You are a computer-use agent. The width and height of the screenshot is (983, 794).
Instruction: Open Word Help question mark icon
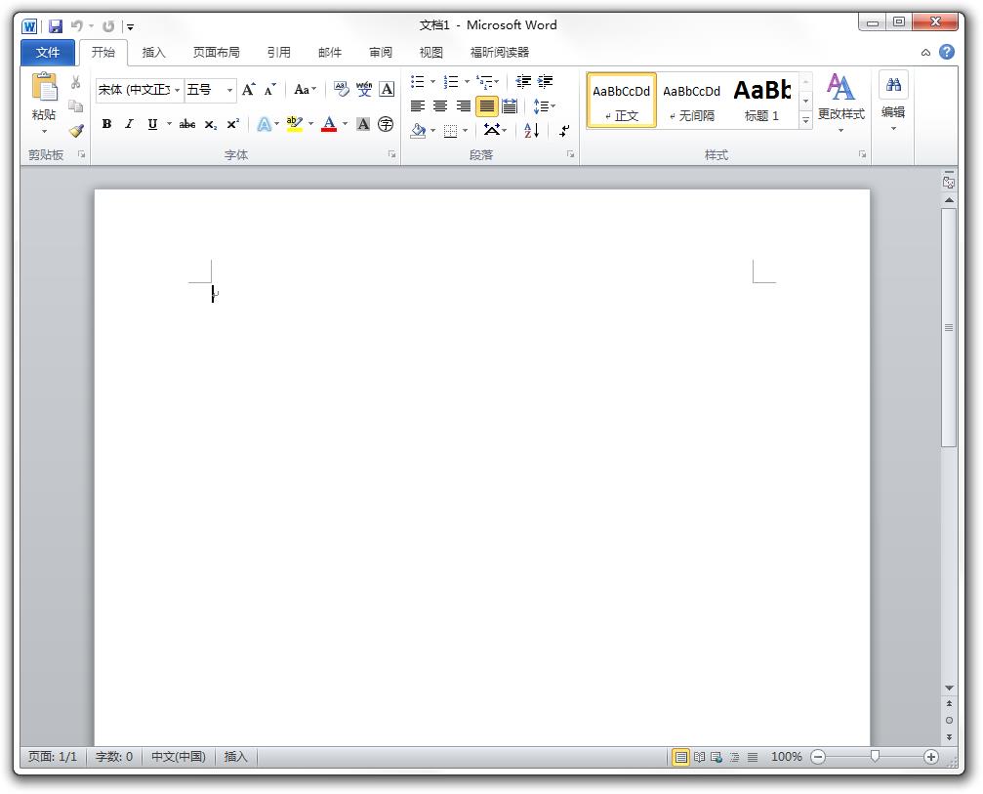[946, 53]
